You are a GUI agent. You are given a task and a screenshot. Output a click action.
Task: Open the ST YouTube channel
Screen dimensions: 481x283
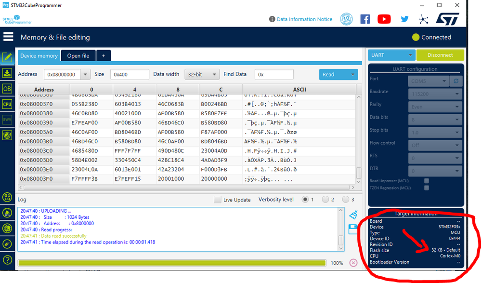tap(384, 19)
